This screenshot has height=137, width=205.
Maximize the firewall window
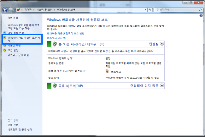191,2
